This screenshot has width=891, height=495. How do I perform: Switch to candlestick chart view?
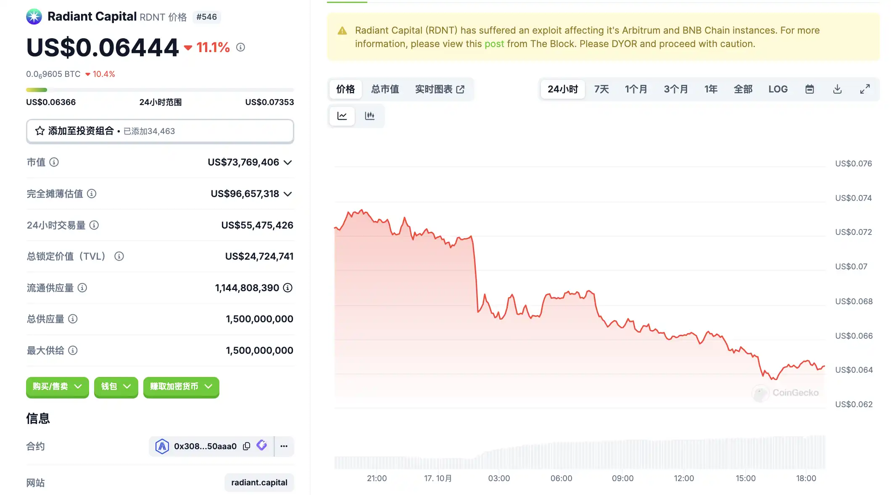point(370,116)
